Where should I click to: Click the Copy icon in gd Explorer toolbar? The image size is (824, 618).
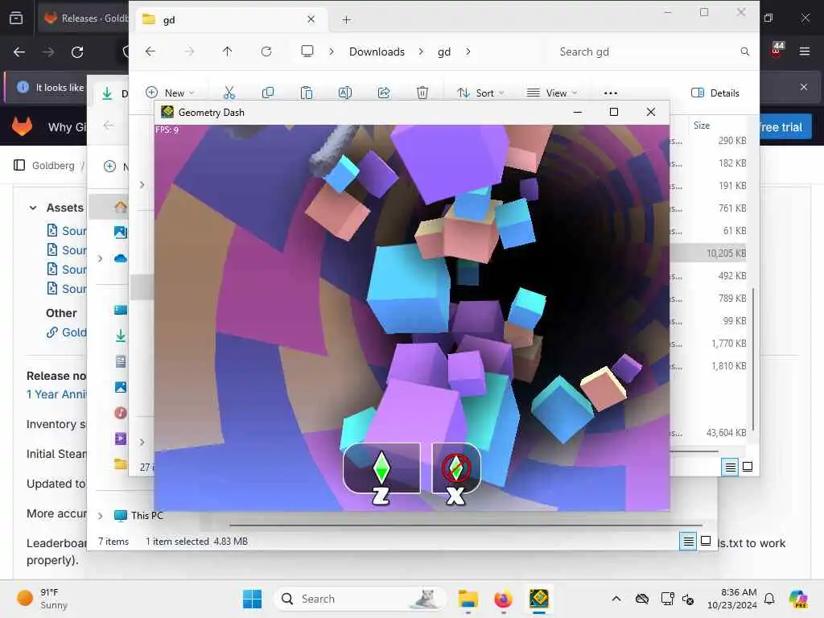click(x=267, y=93)
